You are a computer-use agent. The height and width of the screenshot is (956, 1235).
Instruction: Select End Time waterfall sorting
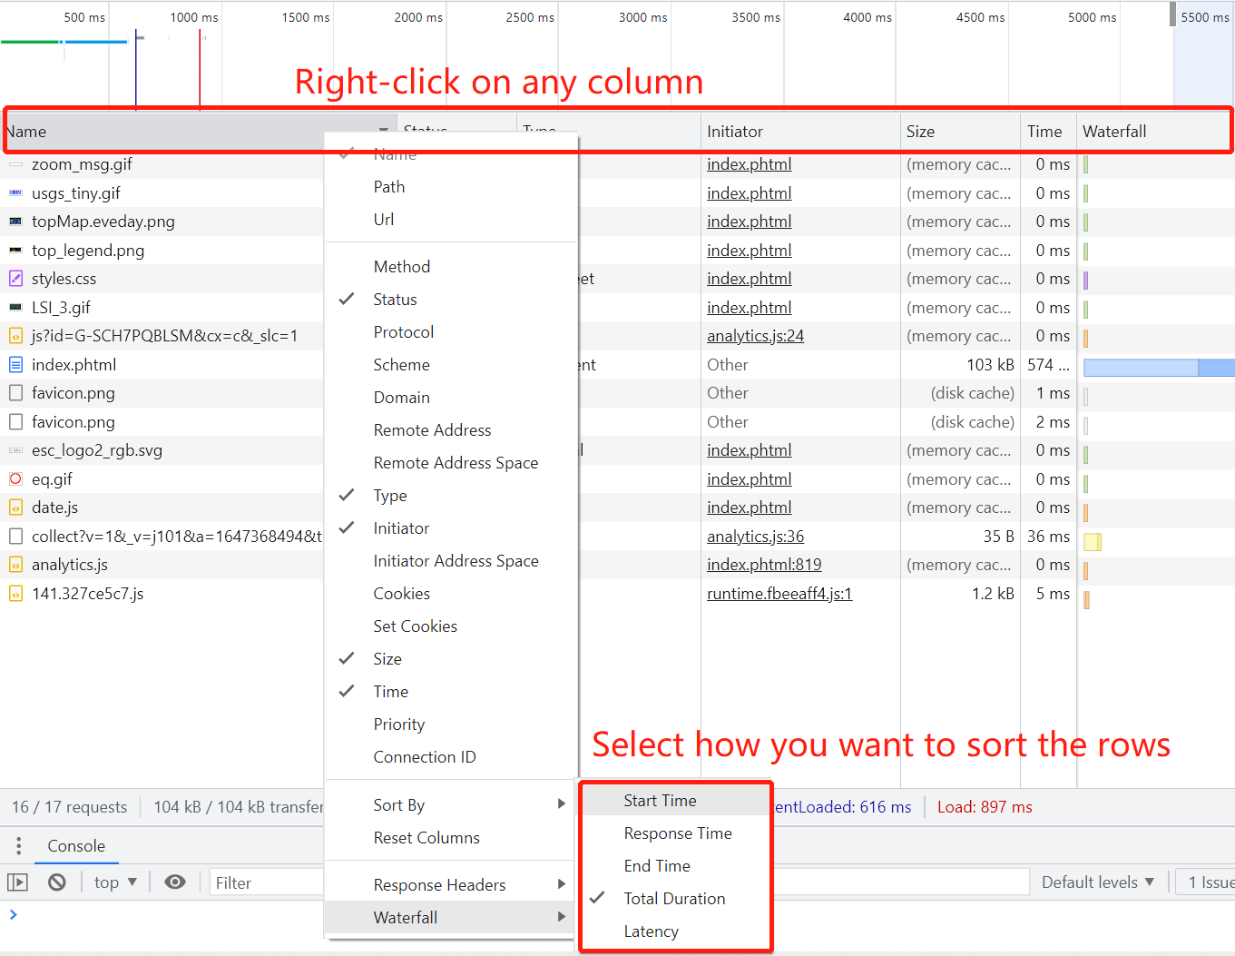coord(676,866)
